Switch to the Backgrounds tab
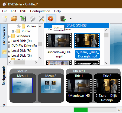122x113 pixels. (x=4, y=76)
